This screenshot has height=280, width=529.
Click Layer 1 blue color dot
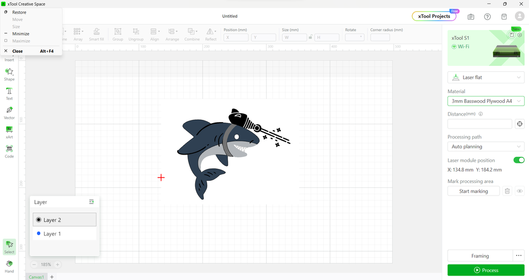tap(38, 234)
